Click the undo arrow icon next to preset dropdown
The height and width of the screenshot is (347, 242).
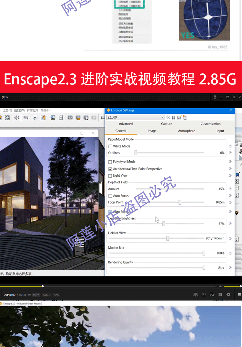[x=168, y=117]
